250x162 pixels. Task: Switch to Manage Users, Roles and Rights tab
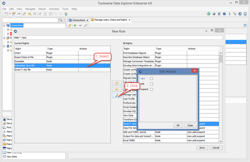(x=111, y=20)
